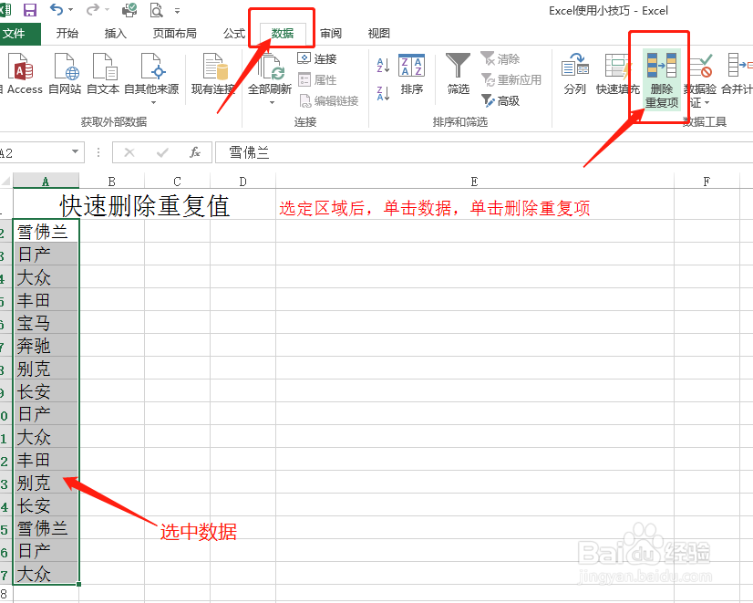
Task: Switch to the 审阅 ribbon tab
Action: (331, 33)
